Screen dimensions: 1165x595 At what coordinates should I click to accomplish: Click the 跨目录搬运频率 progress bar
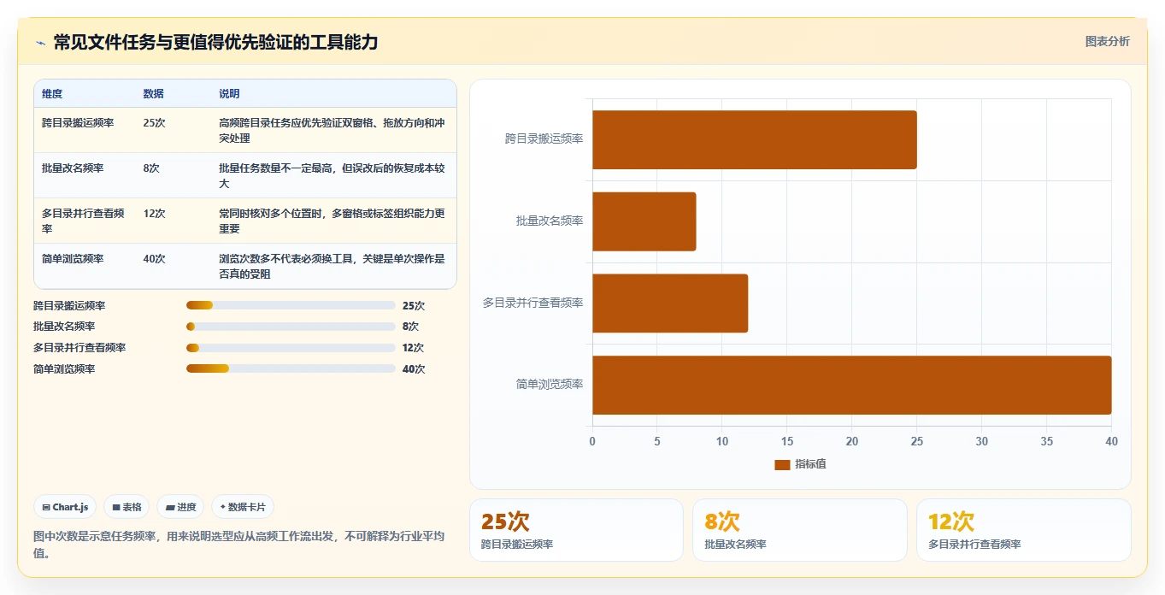point(291,305)
